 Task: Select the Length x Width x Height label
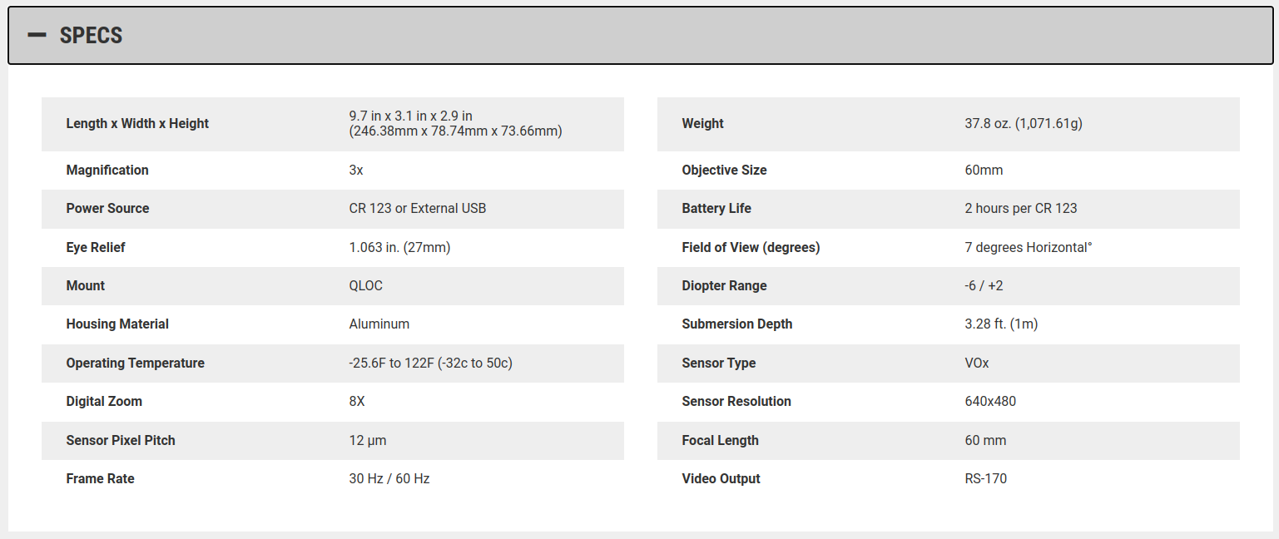pos(137,124)
